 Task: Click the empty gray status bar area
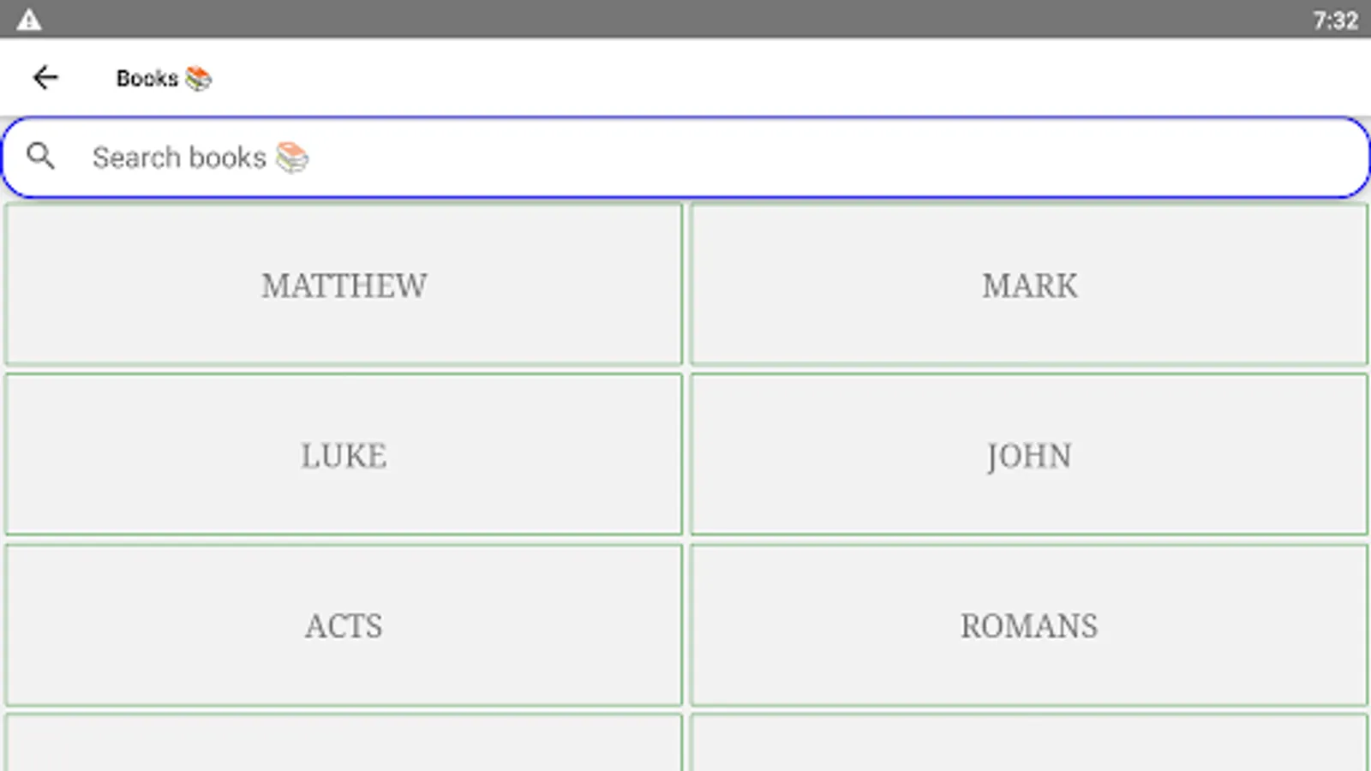(x=685, y=20)
